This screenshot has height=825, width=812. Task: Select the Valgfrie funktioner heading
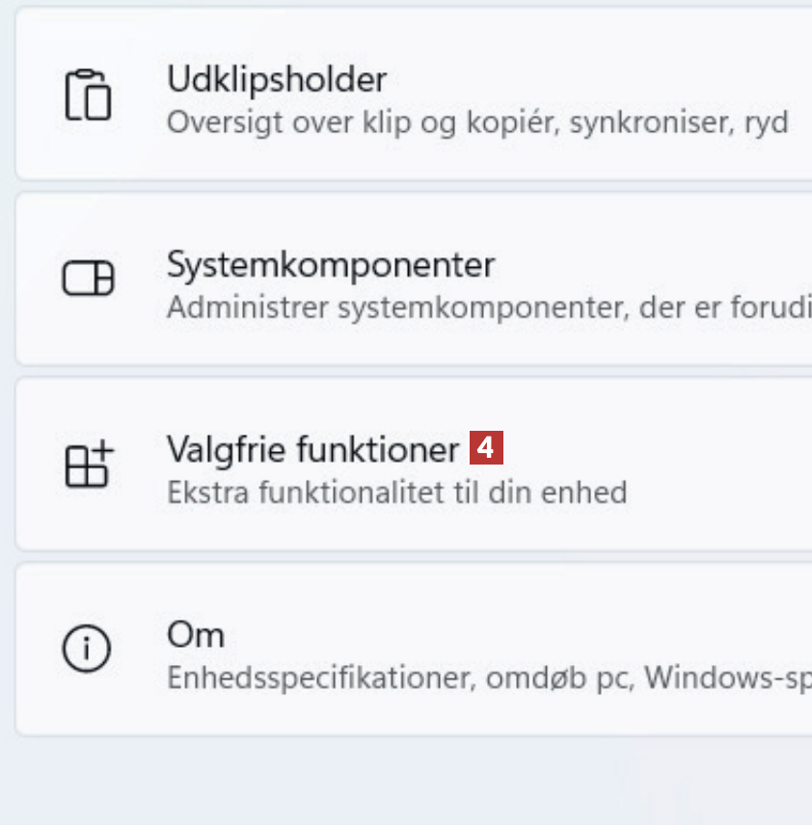312,449
